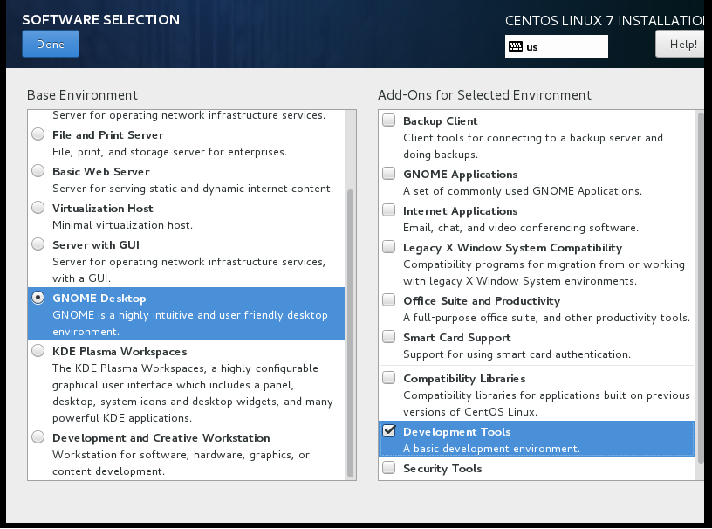Uncheck the Development Tools add-on
The height and width of the screenshot is (529, 712).
(x=388, y=431)
